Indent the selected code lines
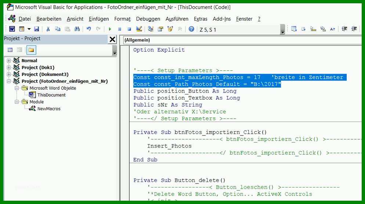 click(344, 29)
